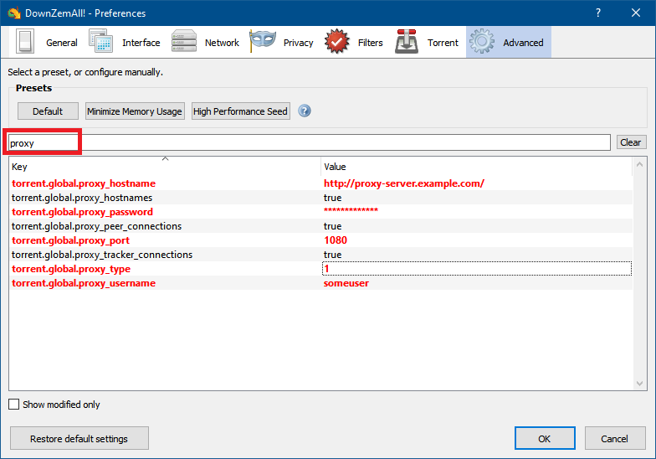The height and width of the screenshot is (459, 656).
Task: Click the Network server stack icon
Action: coord(184,41)
